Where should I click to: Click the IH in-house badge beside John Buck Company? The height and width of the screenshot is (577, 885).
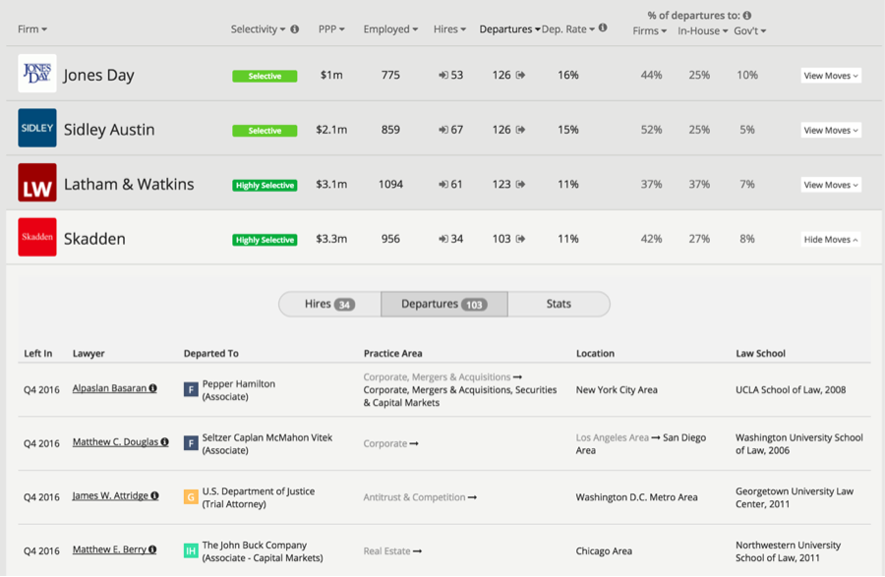(191, 550)
